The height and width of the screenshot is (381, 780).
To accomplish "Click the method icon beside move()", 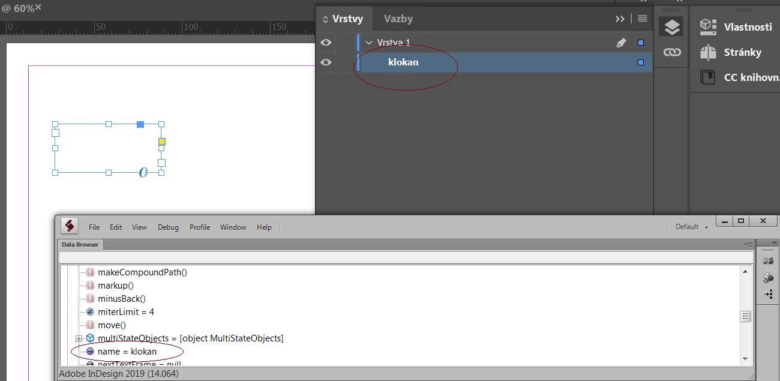I will click(90, 325).
